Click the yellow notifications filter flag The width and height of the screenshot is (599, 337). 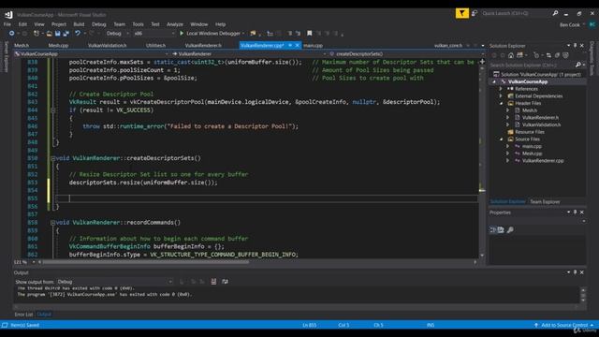click(x=461, y=13)
